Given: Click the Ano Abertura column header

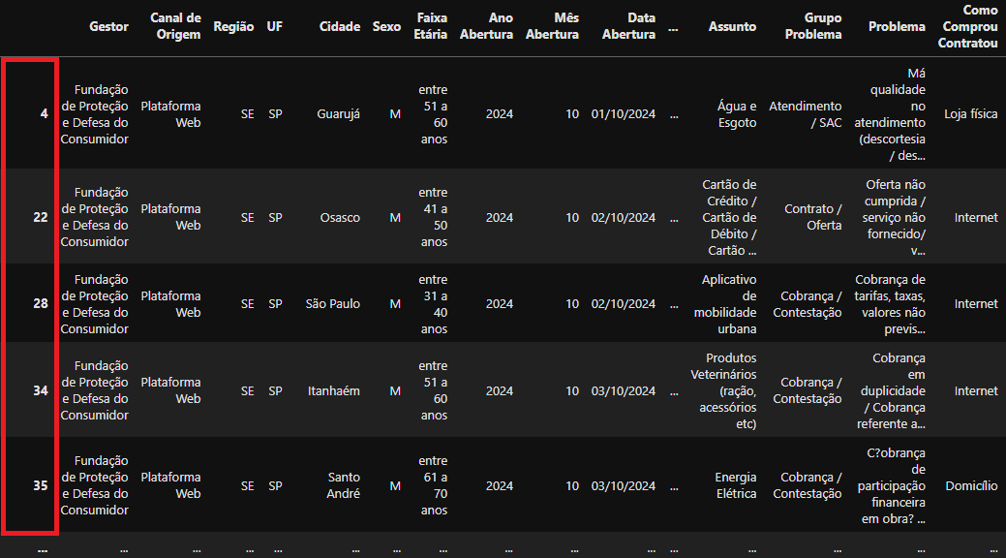Looking at the screenshot, I should point(486,26).
